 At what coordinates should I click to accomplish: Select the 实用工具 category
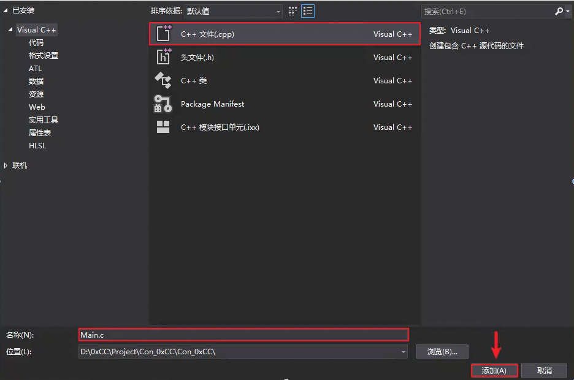[x=44, y=120]
